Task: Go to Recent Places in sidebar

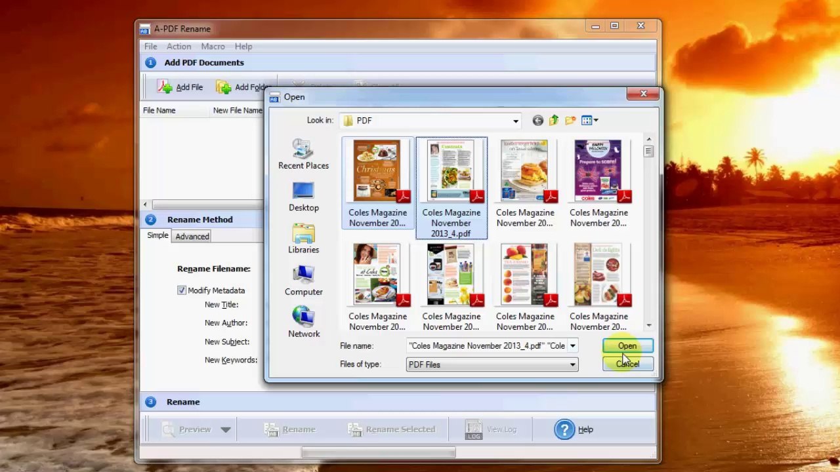Action: pos(303,155)
